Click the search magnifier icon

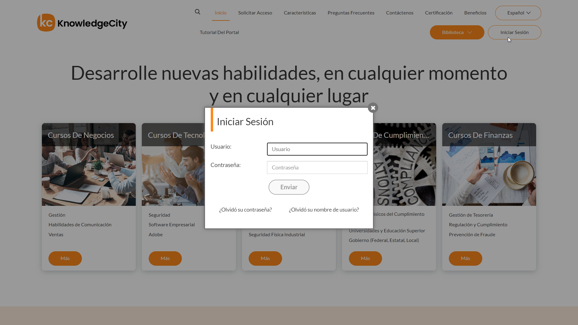click(197, 12)
